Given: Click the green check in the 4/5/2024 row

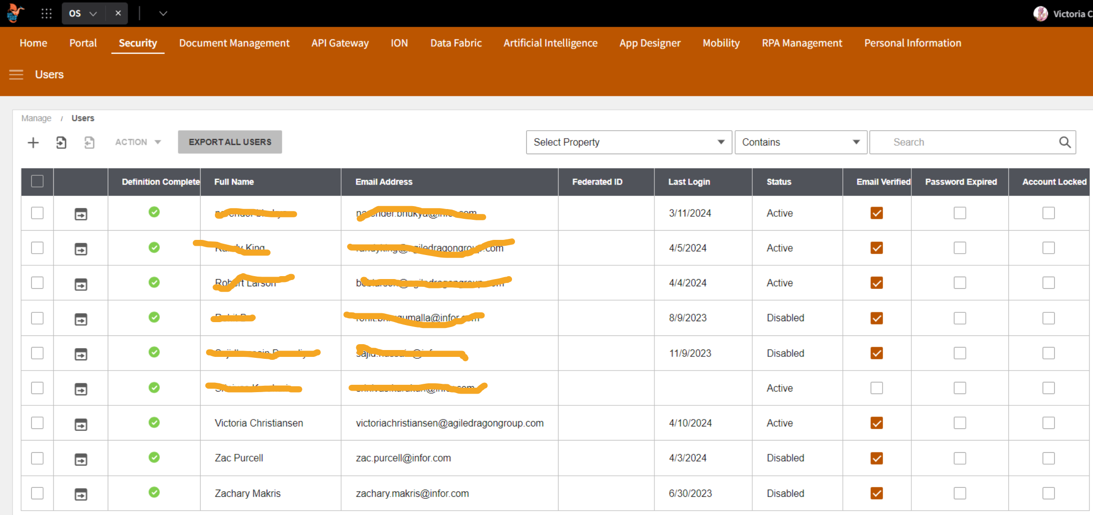Looking at the screenshot, I should point(154,247).
